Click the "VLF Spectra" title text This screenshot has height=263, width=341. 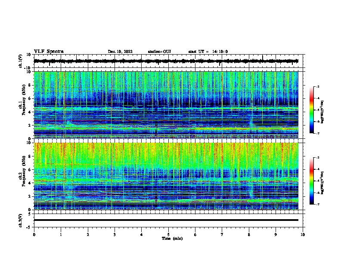tap(49, 52)
